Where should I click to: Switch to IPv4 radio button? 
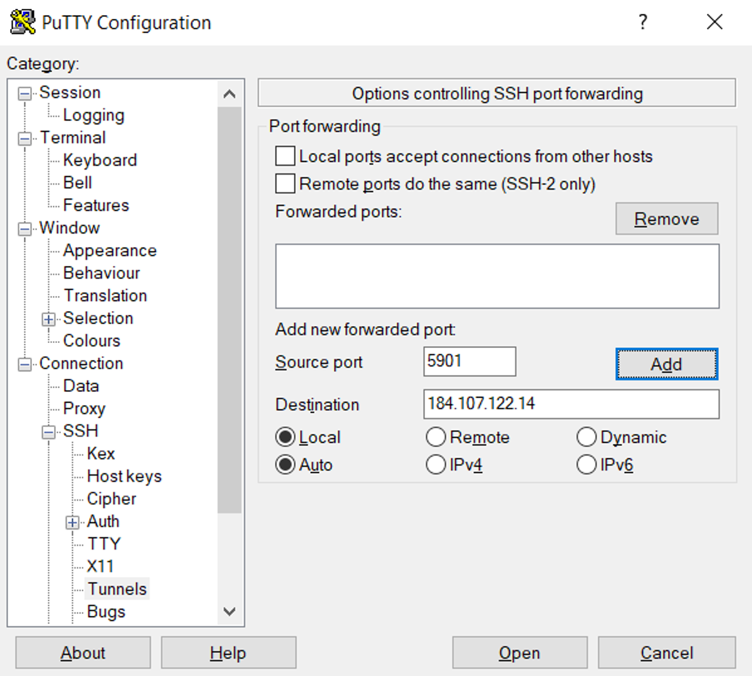pyautogui.click(x=436, y=464)
